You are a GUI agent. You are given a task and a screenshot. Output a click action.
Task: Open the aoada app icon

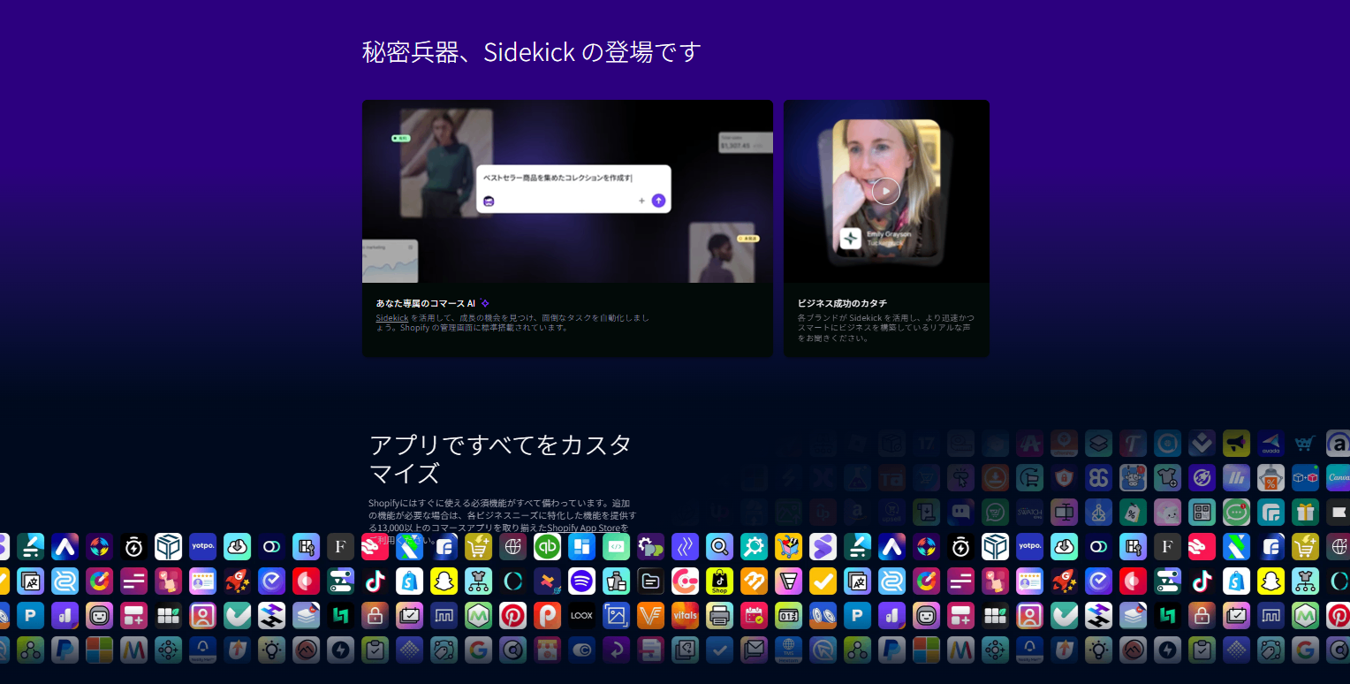[x=1271, y=443]
